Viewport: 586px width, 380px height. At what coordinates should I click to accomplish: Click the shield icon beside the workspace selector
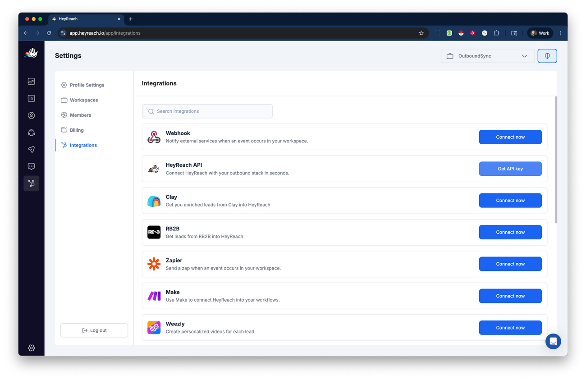coord(547,55)
